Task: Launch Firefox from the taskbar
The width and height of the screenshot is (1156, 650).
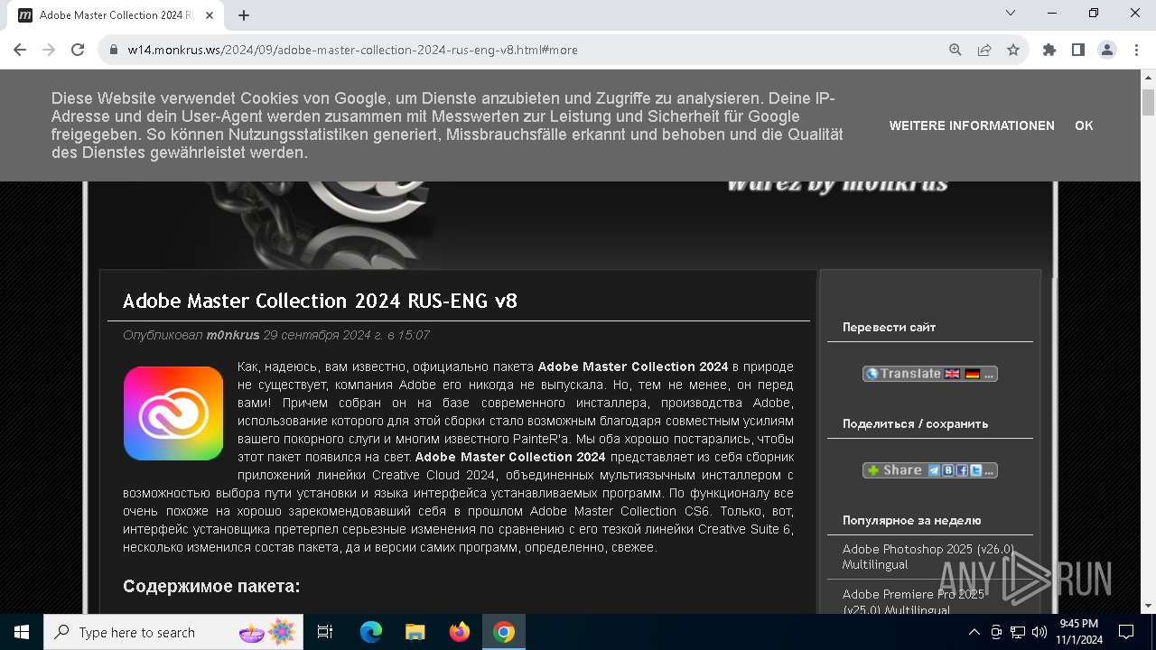Action: 460,632
